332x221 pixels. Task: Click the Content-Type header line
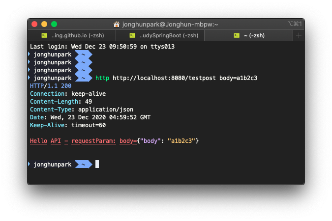coord(82,110)
